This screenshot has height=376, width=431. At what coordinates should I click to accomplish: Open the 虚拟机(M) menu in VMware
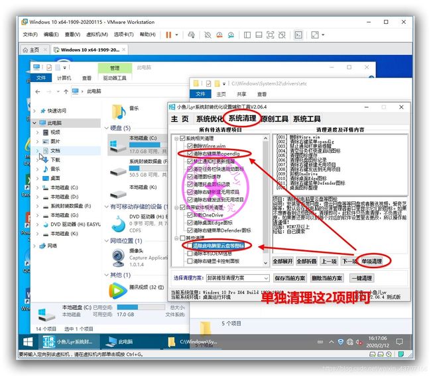97,34
